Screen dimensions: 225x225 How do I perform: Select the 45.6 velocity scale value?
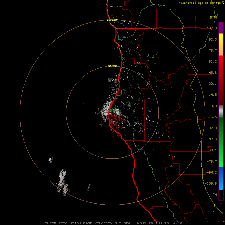(213, 72)
